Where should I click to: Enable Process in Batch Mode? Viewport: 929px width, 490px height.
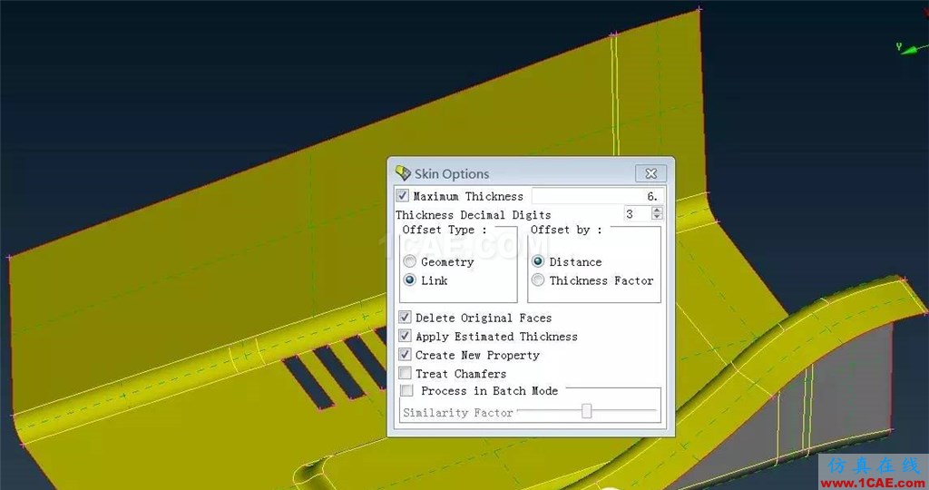coord(407,390)
